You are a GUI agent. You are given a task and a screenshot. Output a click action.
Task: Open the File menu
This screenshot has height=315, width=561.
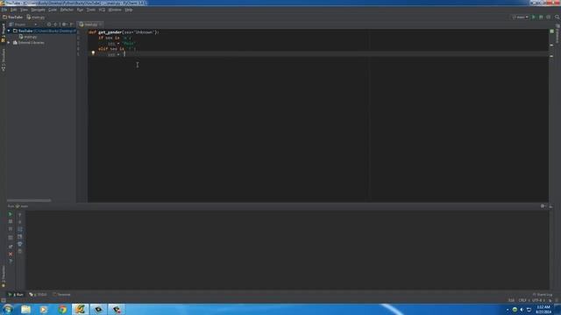[x=4, y=10]
